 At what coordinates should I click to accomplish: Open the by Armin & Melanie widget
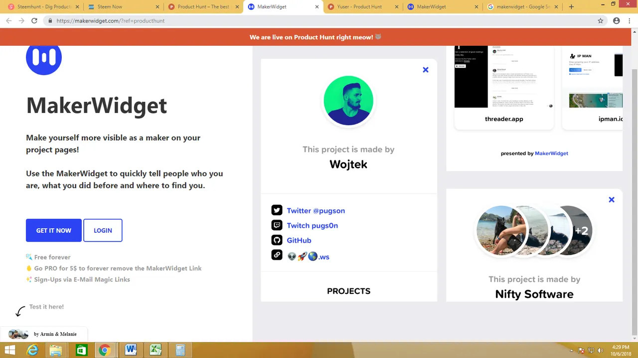pos(44,334)
